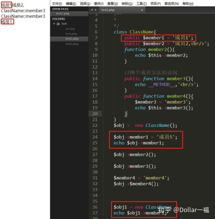The width and height of the screenshot is (215, 219).
Task: Click browser output text '成员5'
Action: (x=7, y=5)
